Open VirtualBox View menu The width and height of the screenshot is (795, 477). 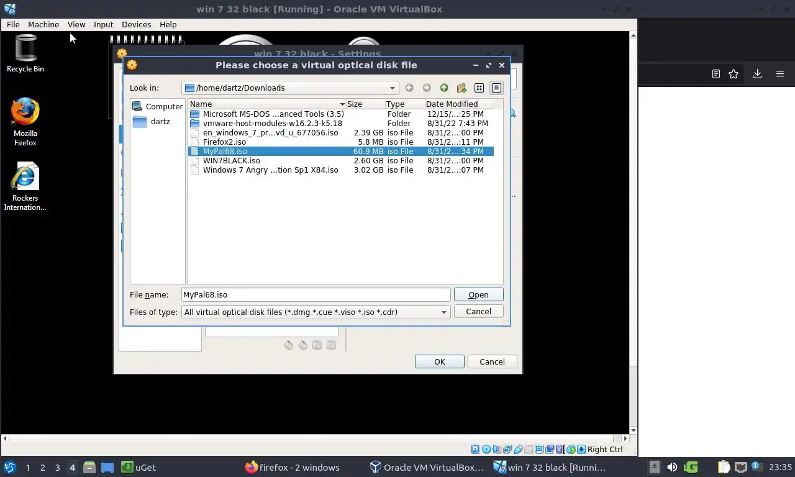tap(76, 25)
